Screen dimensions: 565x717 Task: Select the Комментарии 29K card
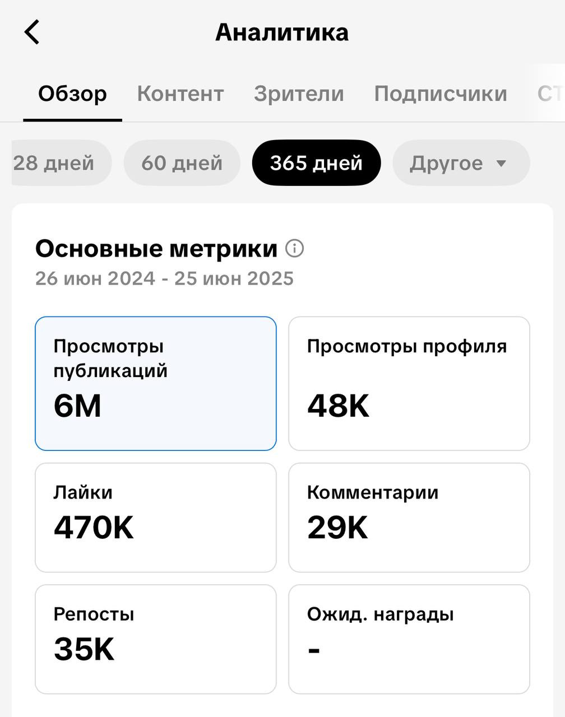coord(409,518)
